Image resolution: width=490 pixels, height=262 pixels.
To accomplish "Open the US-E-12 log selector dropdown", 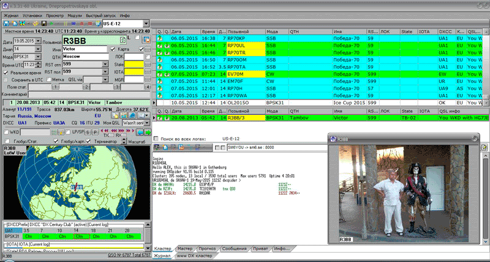I will pyautogui.click(x=146, y=23).
